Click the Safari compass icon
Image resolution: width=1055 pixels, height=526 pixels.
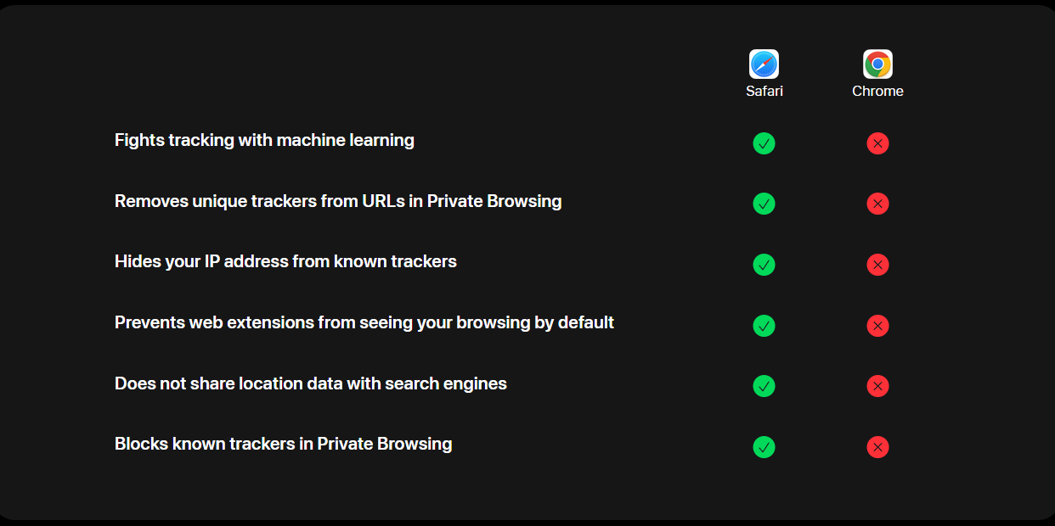764,64
